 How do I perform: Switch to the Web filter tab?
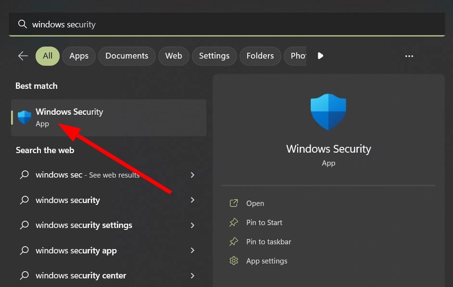(174, 56)
